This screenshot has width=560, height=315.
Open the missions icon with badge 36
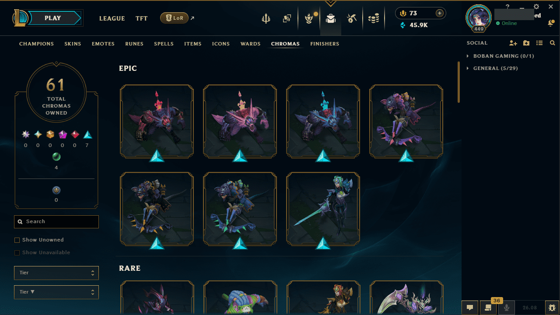pyautogui.click(x=488, y=308)
